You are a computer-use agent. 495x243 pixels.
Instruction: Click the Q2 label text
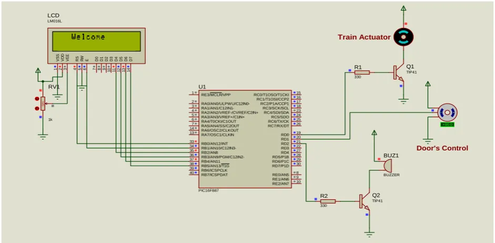click(x=376, y=195)
